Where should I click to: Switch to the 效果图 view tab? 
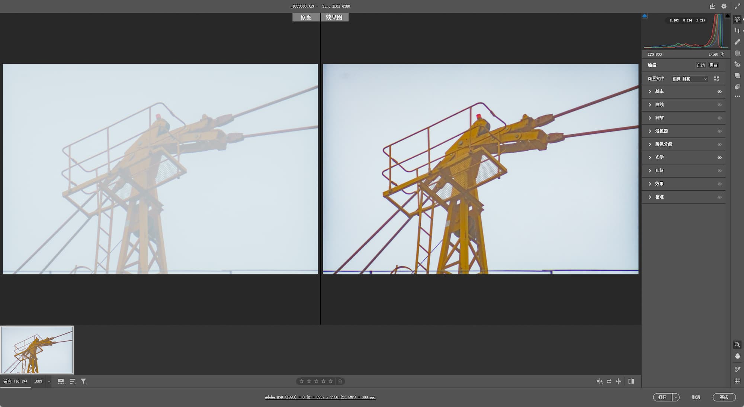pos(334,17)
